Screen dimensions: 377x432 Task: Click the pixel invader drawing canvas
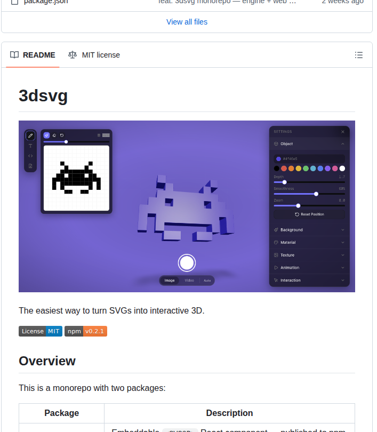[76, 178]
